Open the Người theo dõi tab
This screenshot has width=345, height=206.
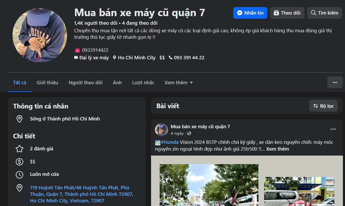86,82
